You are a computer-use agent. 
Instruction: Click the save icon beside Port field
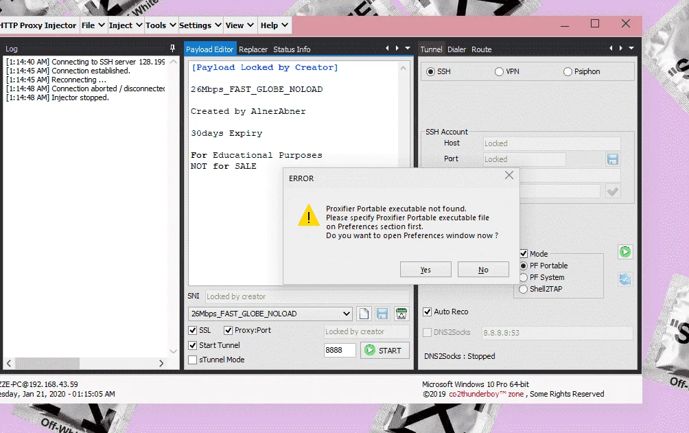point(613,159)
